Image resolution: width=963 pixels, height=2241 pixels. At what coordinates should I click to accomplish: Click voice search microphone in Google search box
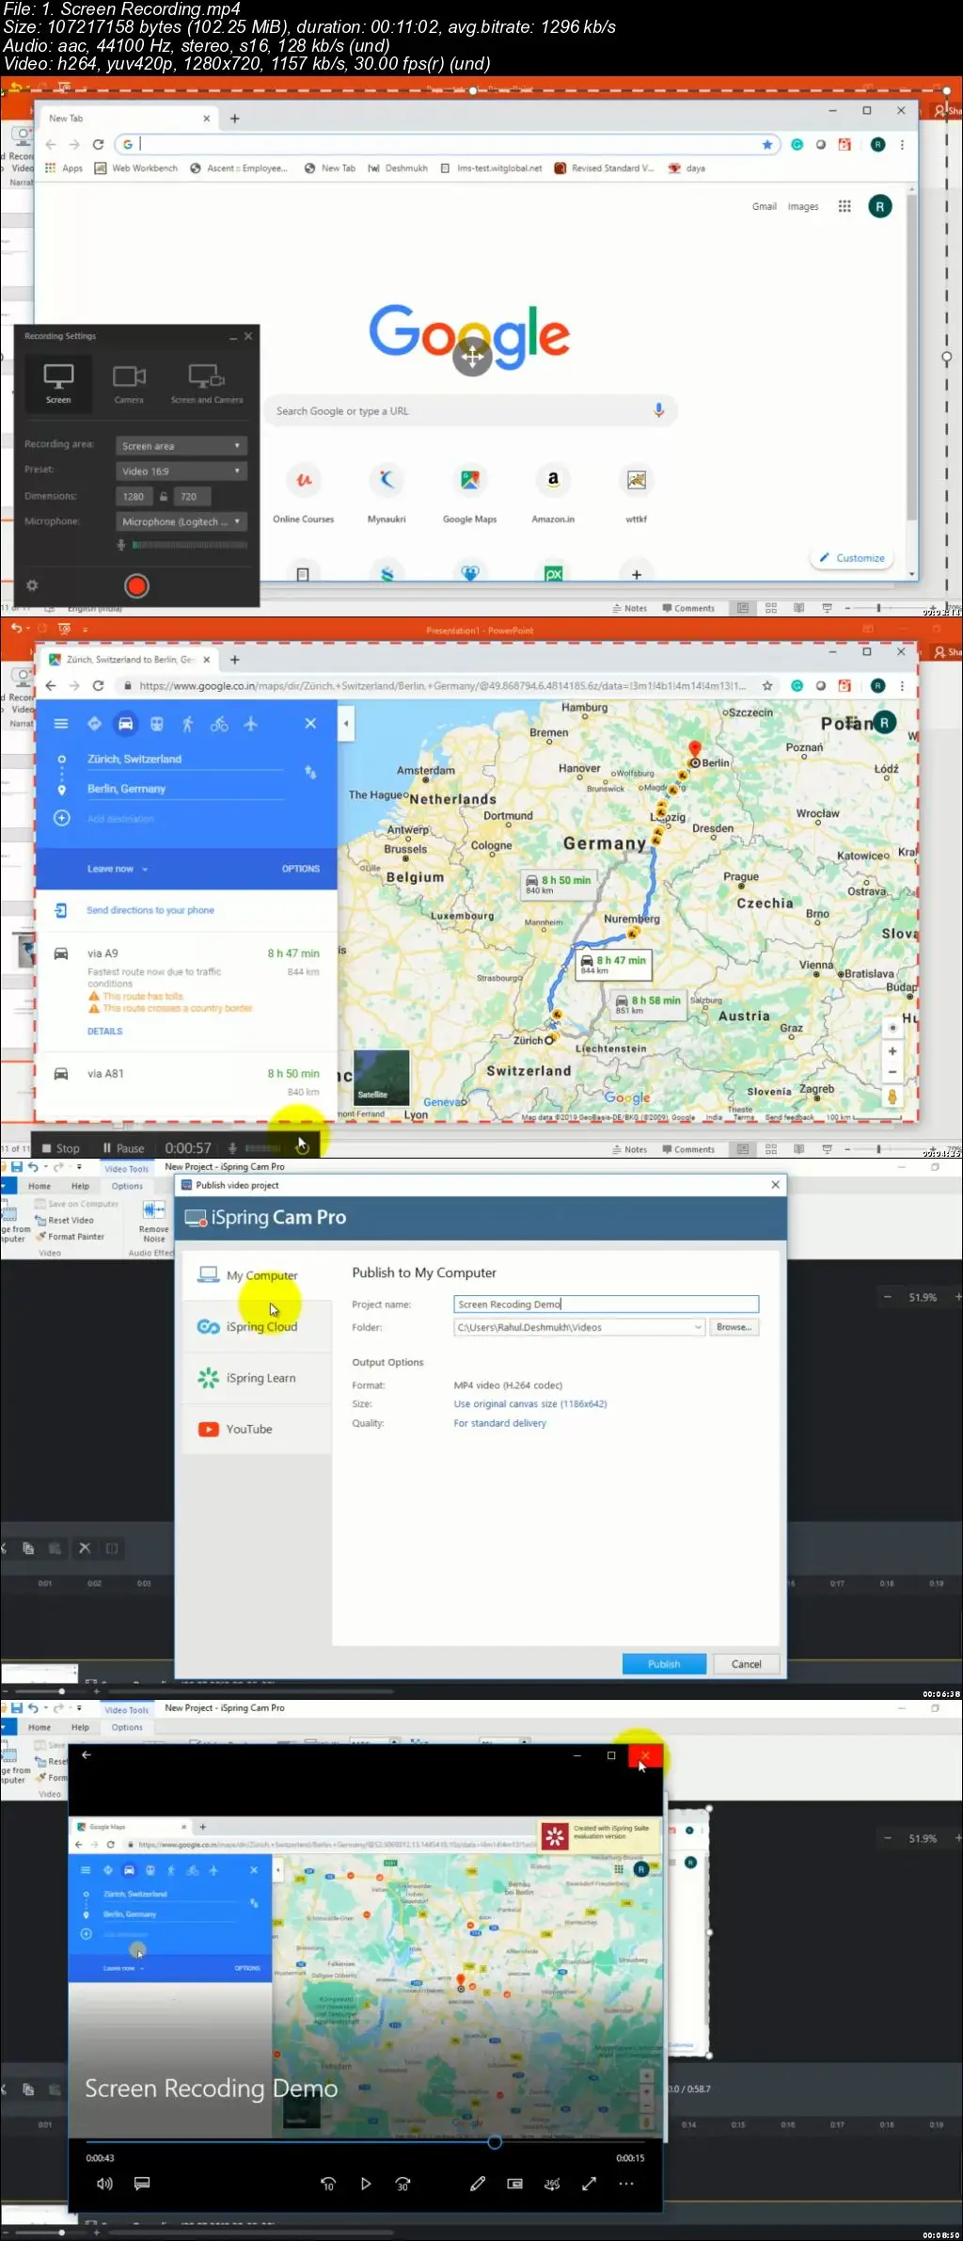tap(658, 410)
